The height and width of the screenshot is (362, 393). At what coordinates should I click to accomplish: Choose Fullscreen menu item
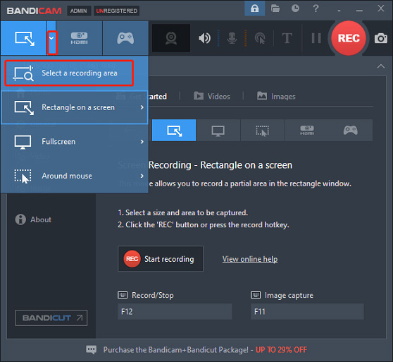point(75,142)
